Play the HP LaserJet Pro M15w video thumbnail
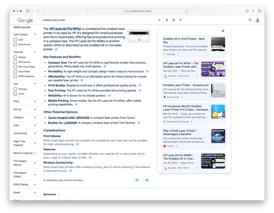Image resolution: width=274 pixels, height=213 pixels. click(213, 69)
